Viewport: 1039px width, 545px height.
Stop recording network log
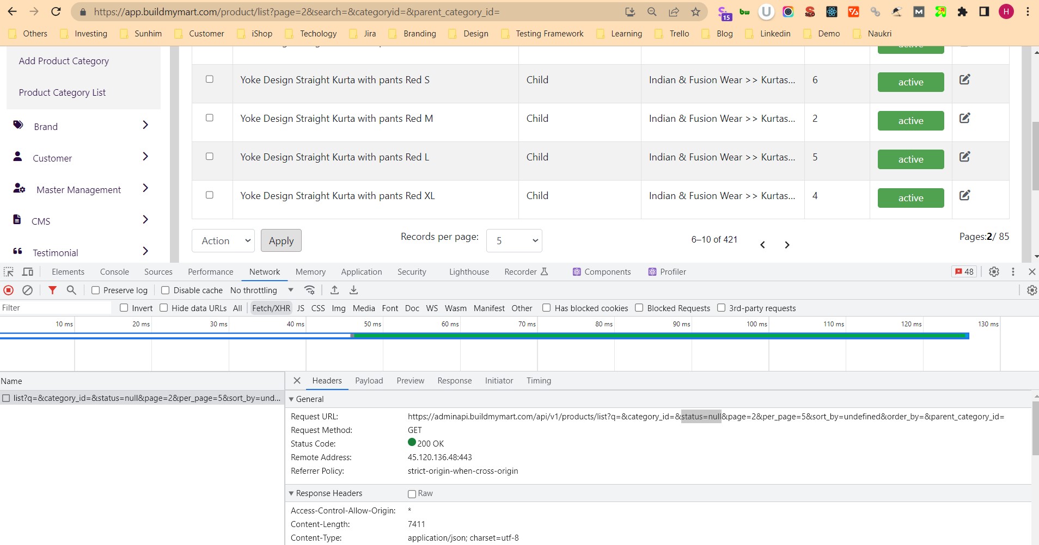coord(9,290)
